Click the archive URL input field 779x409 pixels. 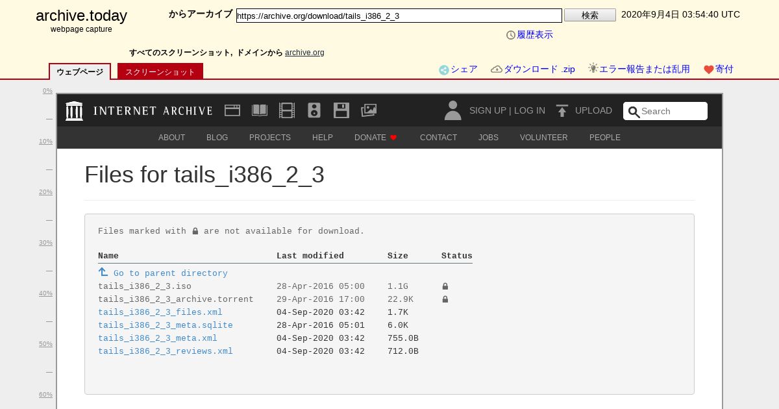(399, 16)
